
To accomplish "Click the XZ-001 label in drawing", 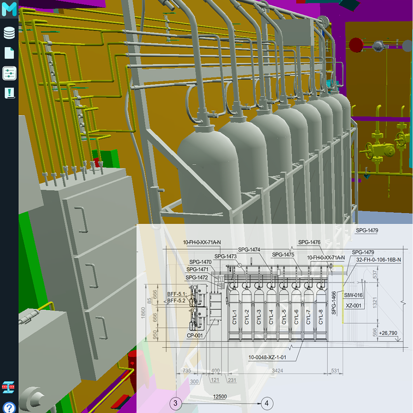I will [x=354, y=306].
